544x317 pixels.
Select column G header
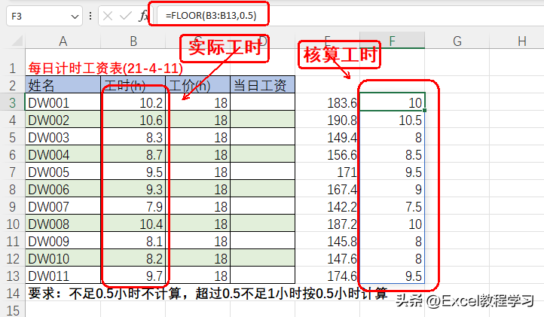[x=457, y=41]
